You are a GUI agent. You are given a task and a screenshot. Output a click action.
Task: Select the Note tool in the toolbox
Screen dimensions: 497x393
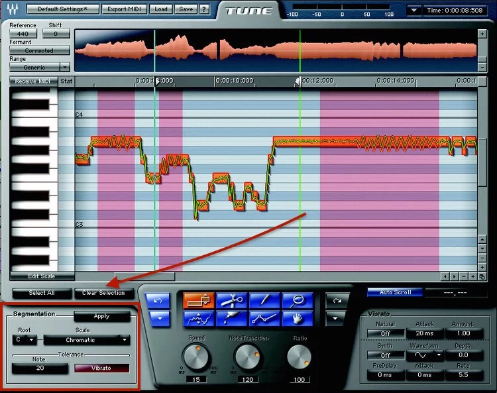point(199,300)
